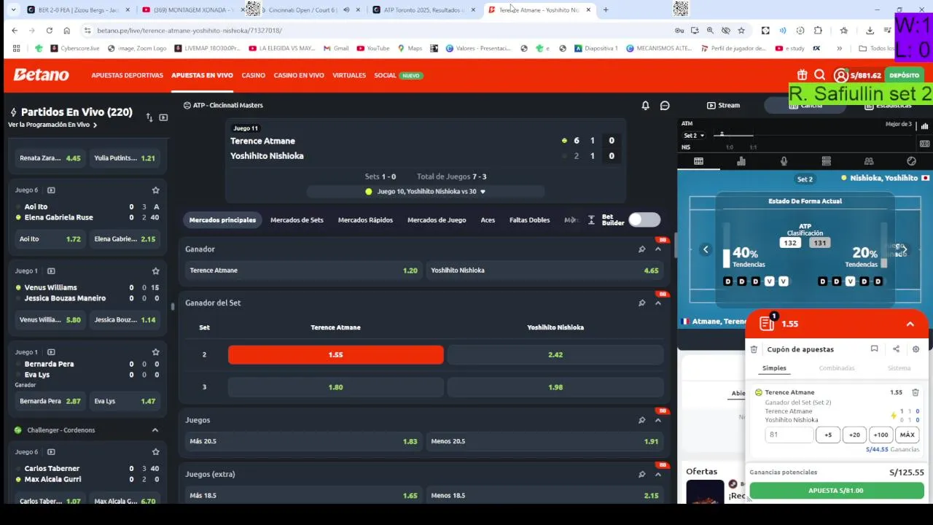This screenshot has width=933, height=525.
Task: Save the bet slip with the bookmark icon
Action: click(x=874, y=349)
